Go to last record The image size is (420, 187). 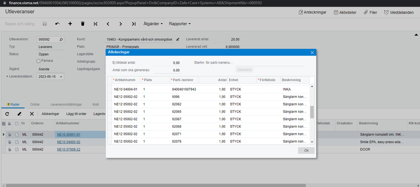coord(133,24)
